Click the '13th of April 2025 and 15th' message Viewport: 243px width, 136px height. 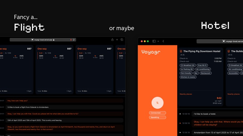pos(65,120)
